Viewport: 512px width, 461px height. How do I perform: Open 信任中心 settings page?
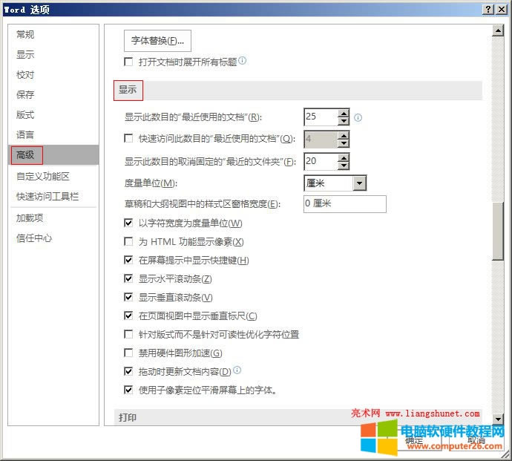tap(34, 238)
